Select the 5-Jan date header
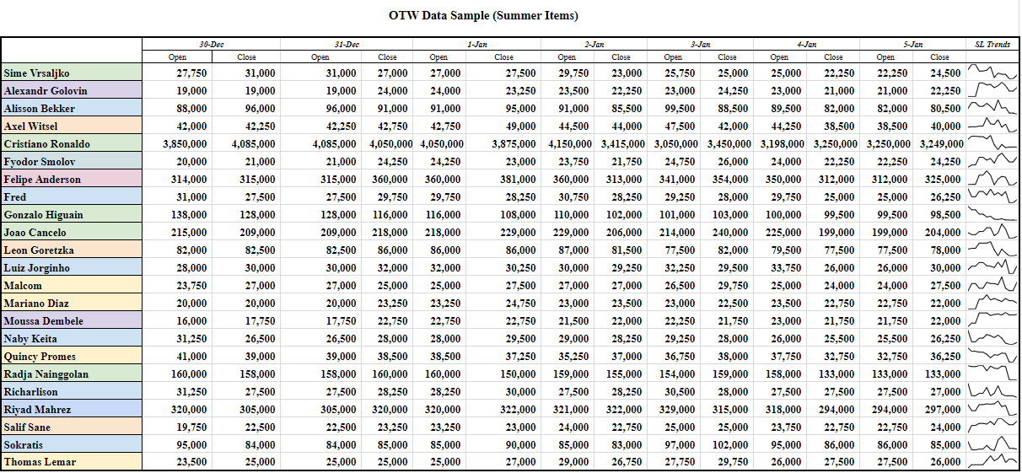Image resolution: width=1022 pixels, height=473 pixels. 912,44
